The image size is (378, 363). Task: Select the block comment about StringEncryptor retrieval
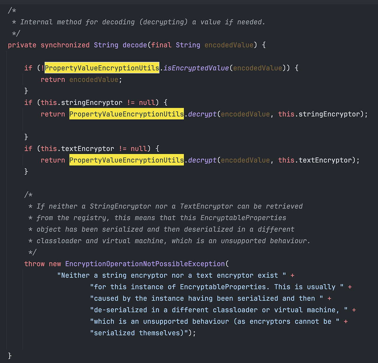pyautogui.click(x=165, y=223)
